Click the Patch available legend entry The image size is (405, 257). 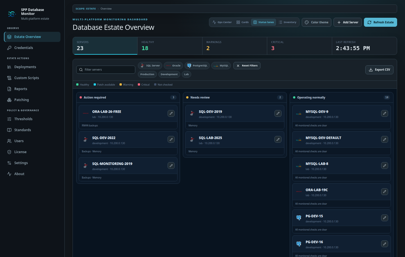pos(104,85)
